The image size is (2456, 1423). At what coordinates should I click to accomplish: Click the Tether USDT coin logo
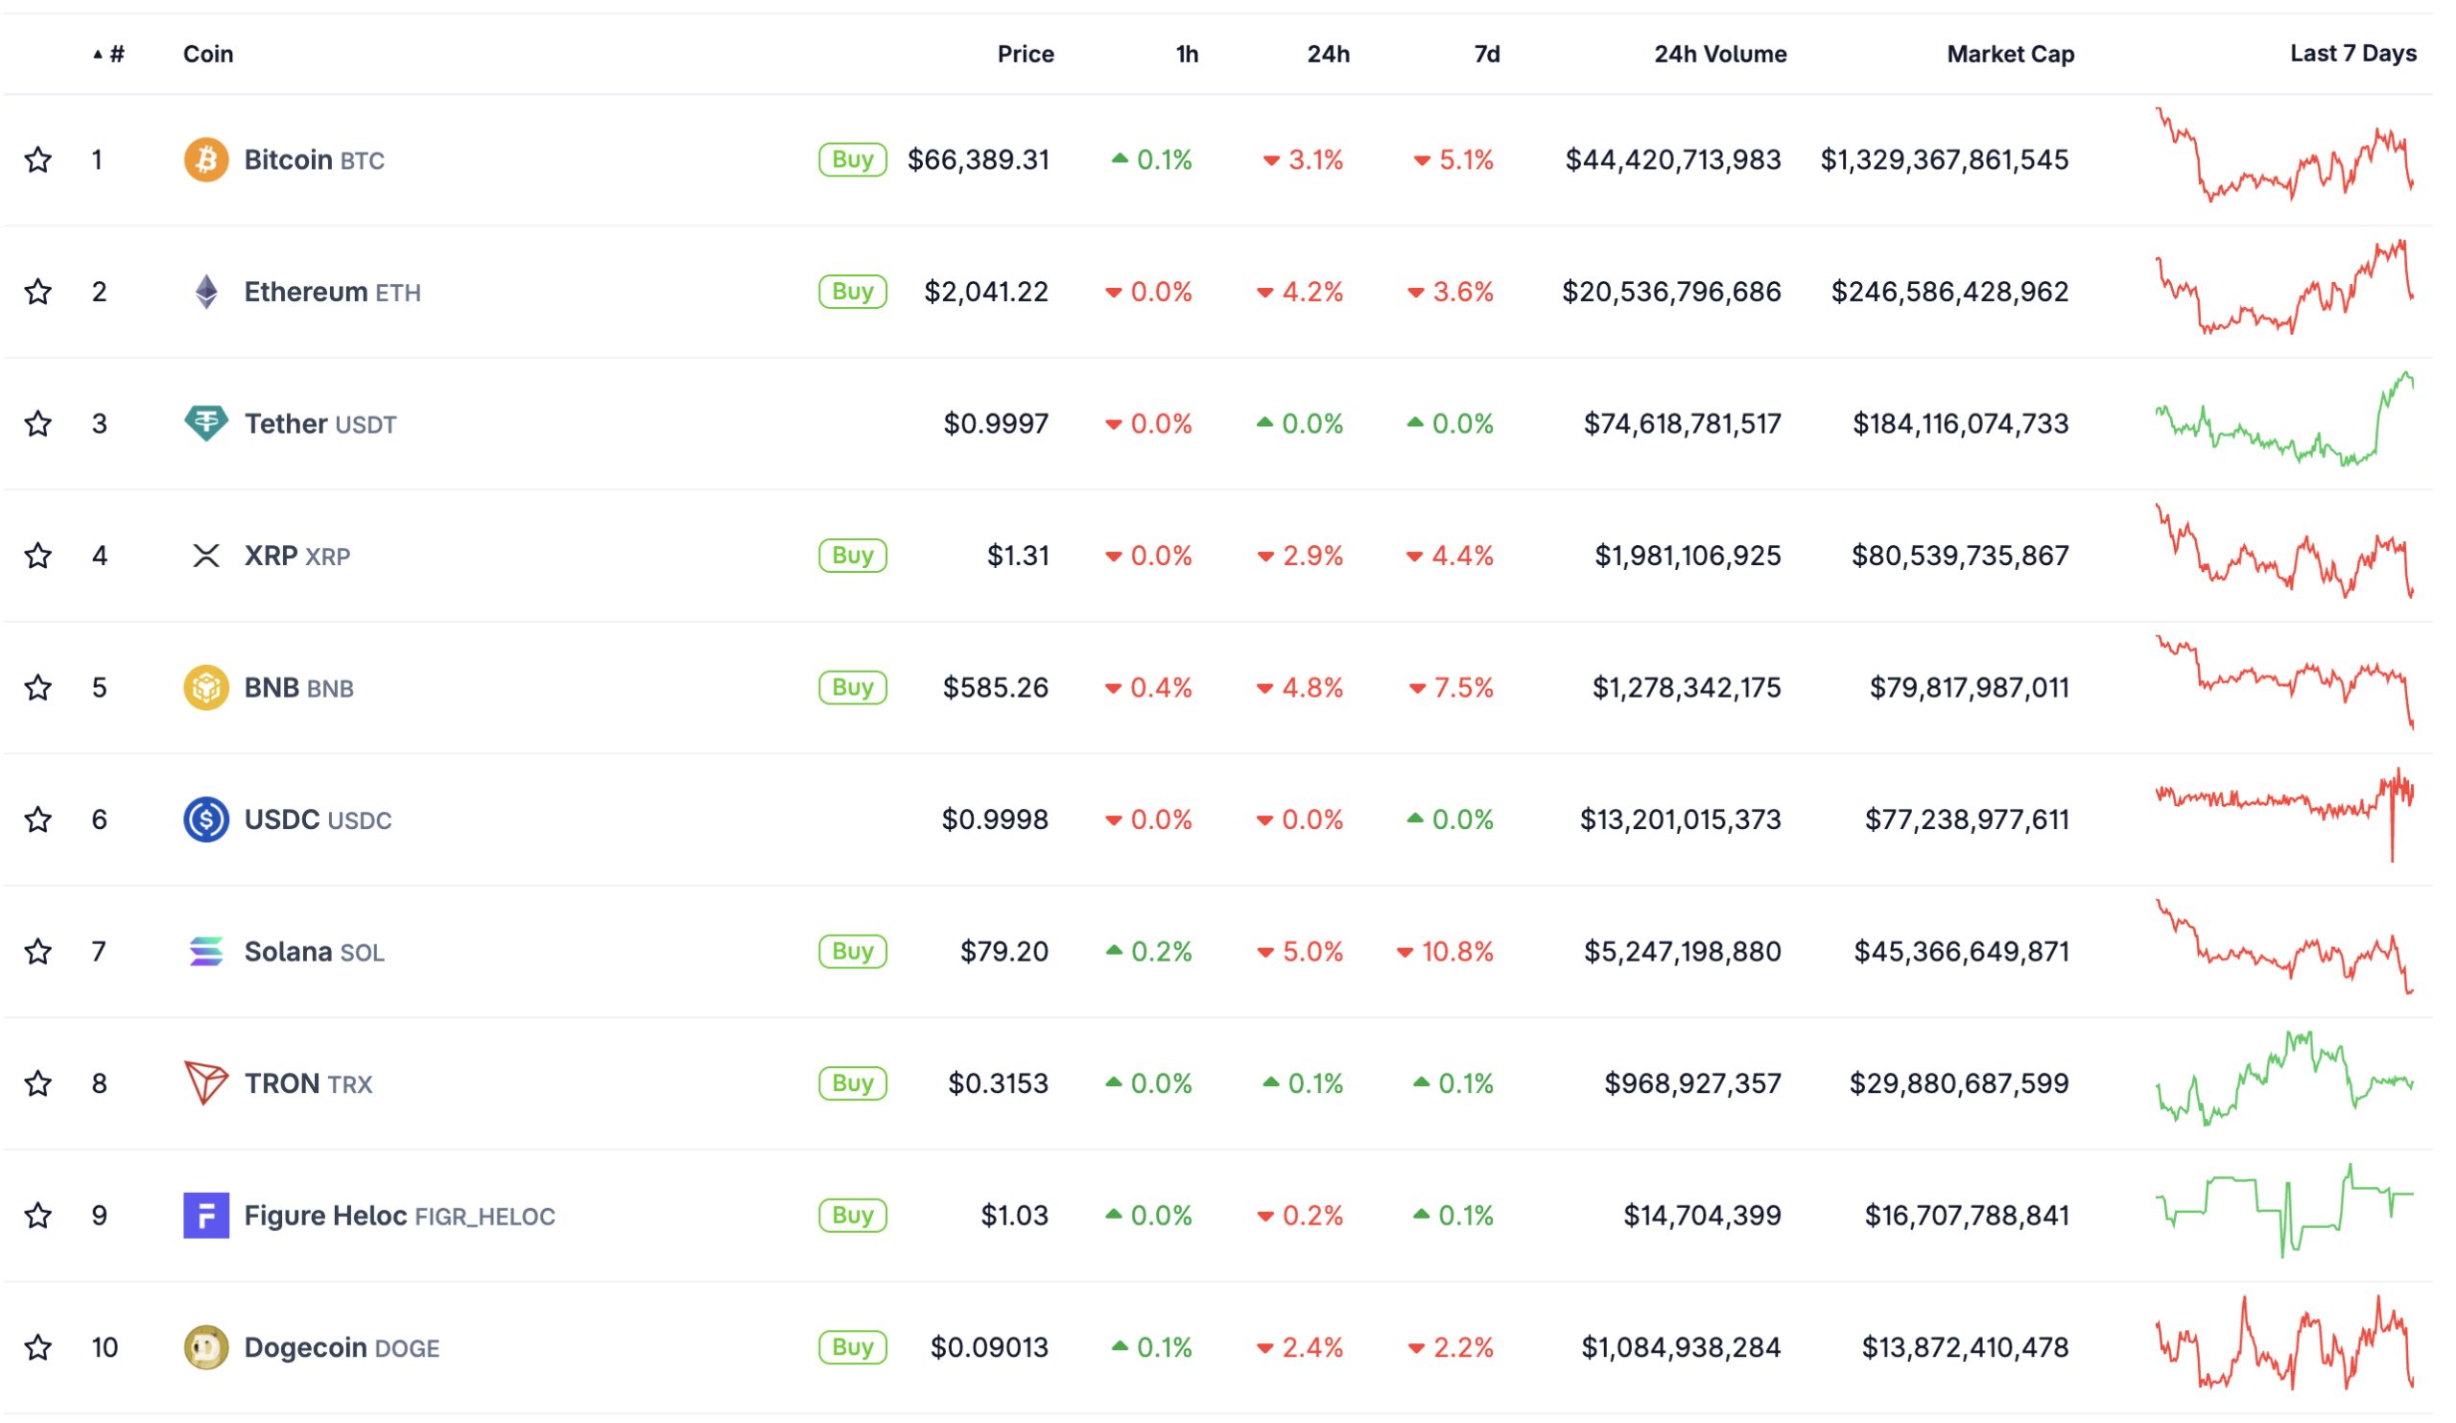click(x=205, y=423)
